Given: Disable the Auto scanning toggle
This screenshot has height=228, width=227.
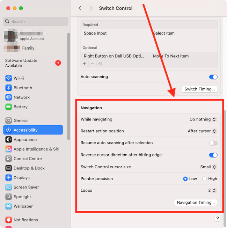Looking at the screenshot, I should point(213,77).
